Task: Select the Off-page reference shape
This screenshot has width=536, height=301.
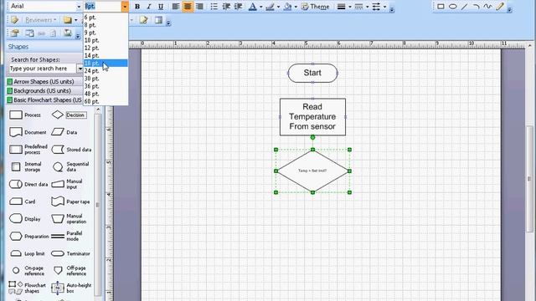Action: point(70,271)
